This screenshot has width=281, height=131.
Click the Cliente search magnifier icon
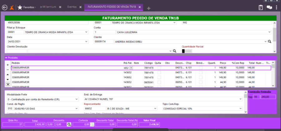pos(270,41)
